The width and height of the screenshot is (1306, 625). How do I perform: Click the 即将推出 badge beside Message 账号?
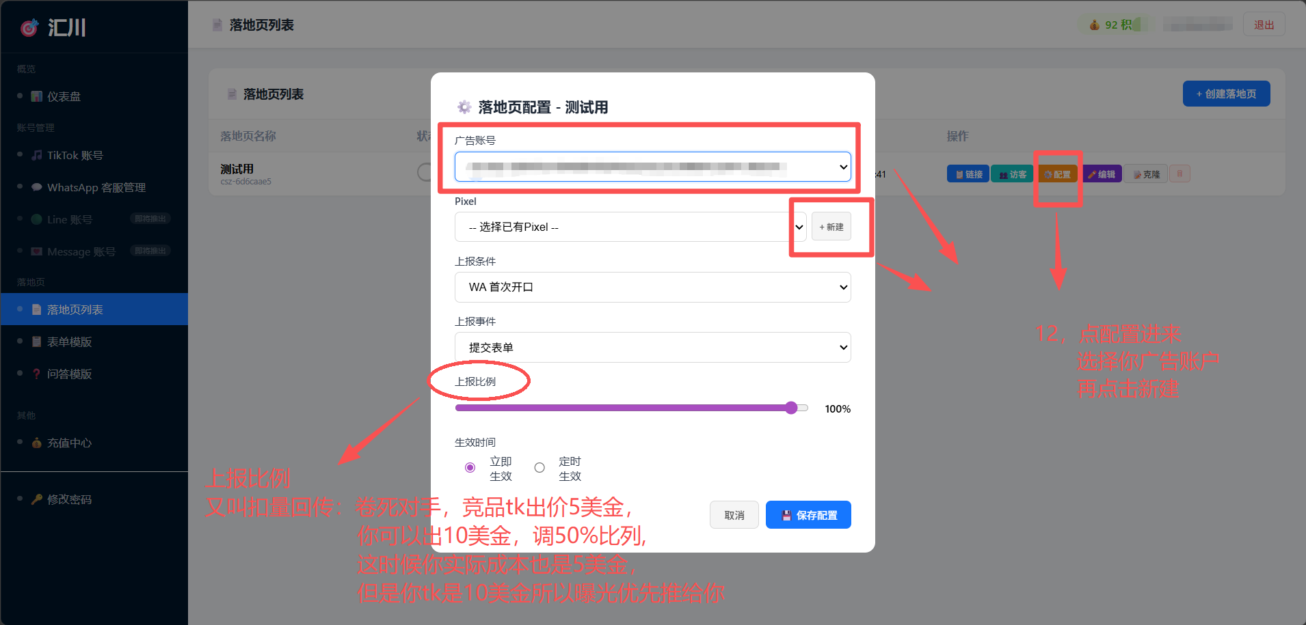coord(150,251)
